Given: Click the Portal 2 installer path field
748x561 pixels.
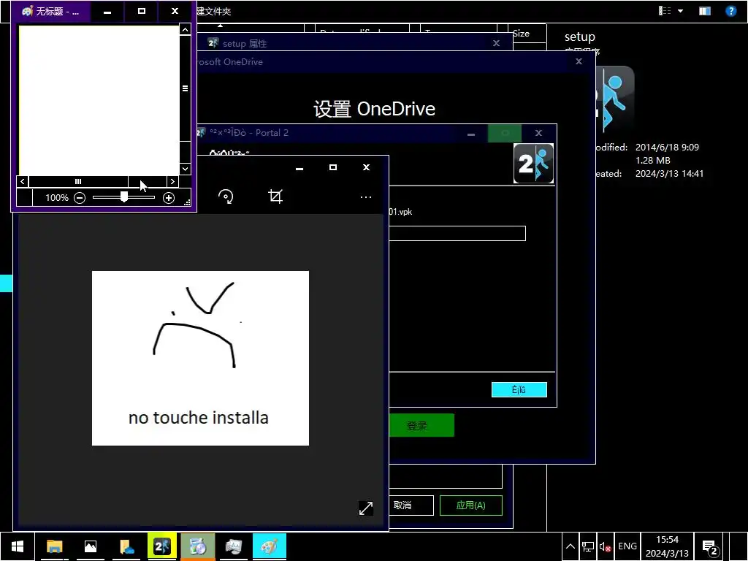Looking at the screenshot, I should click(457, 233).
